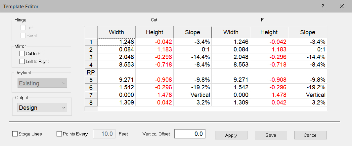Enable the Points Every checkbox
Image resolution: width=352 pixels, height=146 pixels.
60,134
